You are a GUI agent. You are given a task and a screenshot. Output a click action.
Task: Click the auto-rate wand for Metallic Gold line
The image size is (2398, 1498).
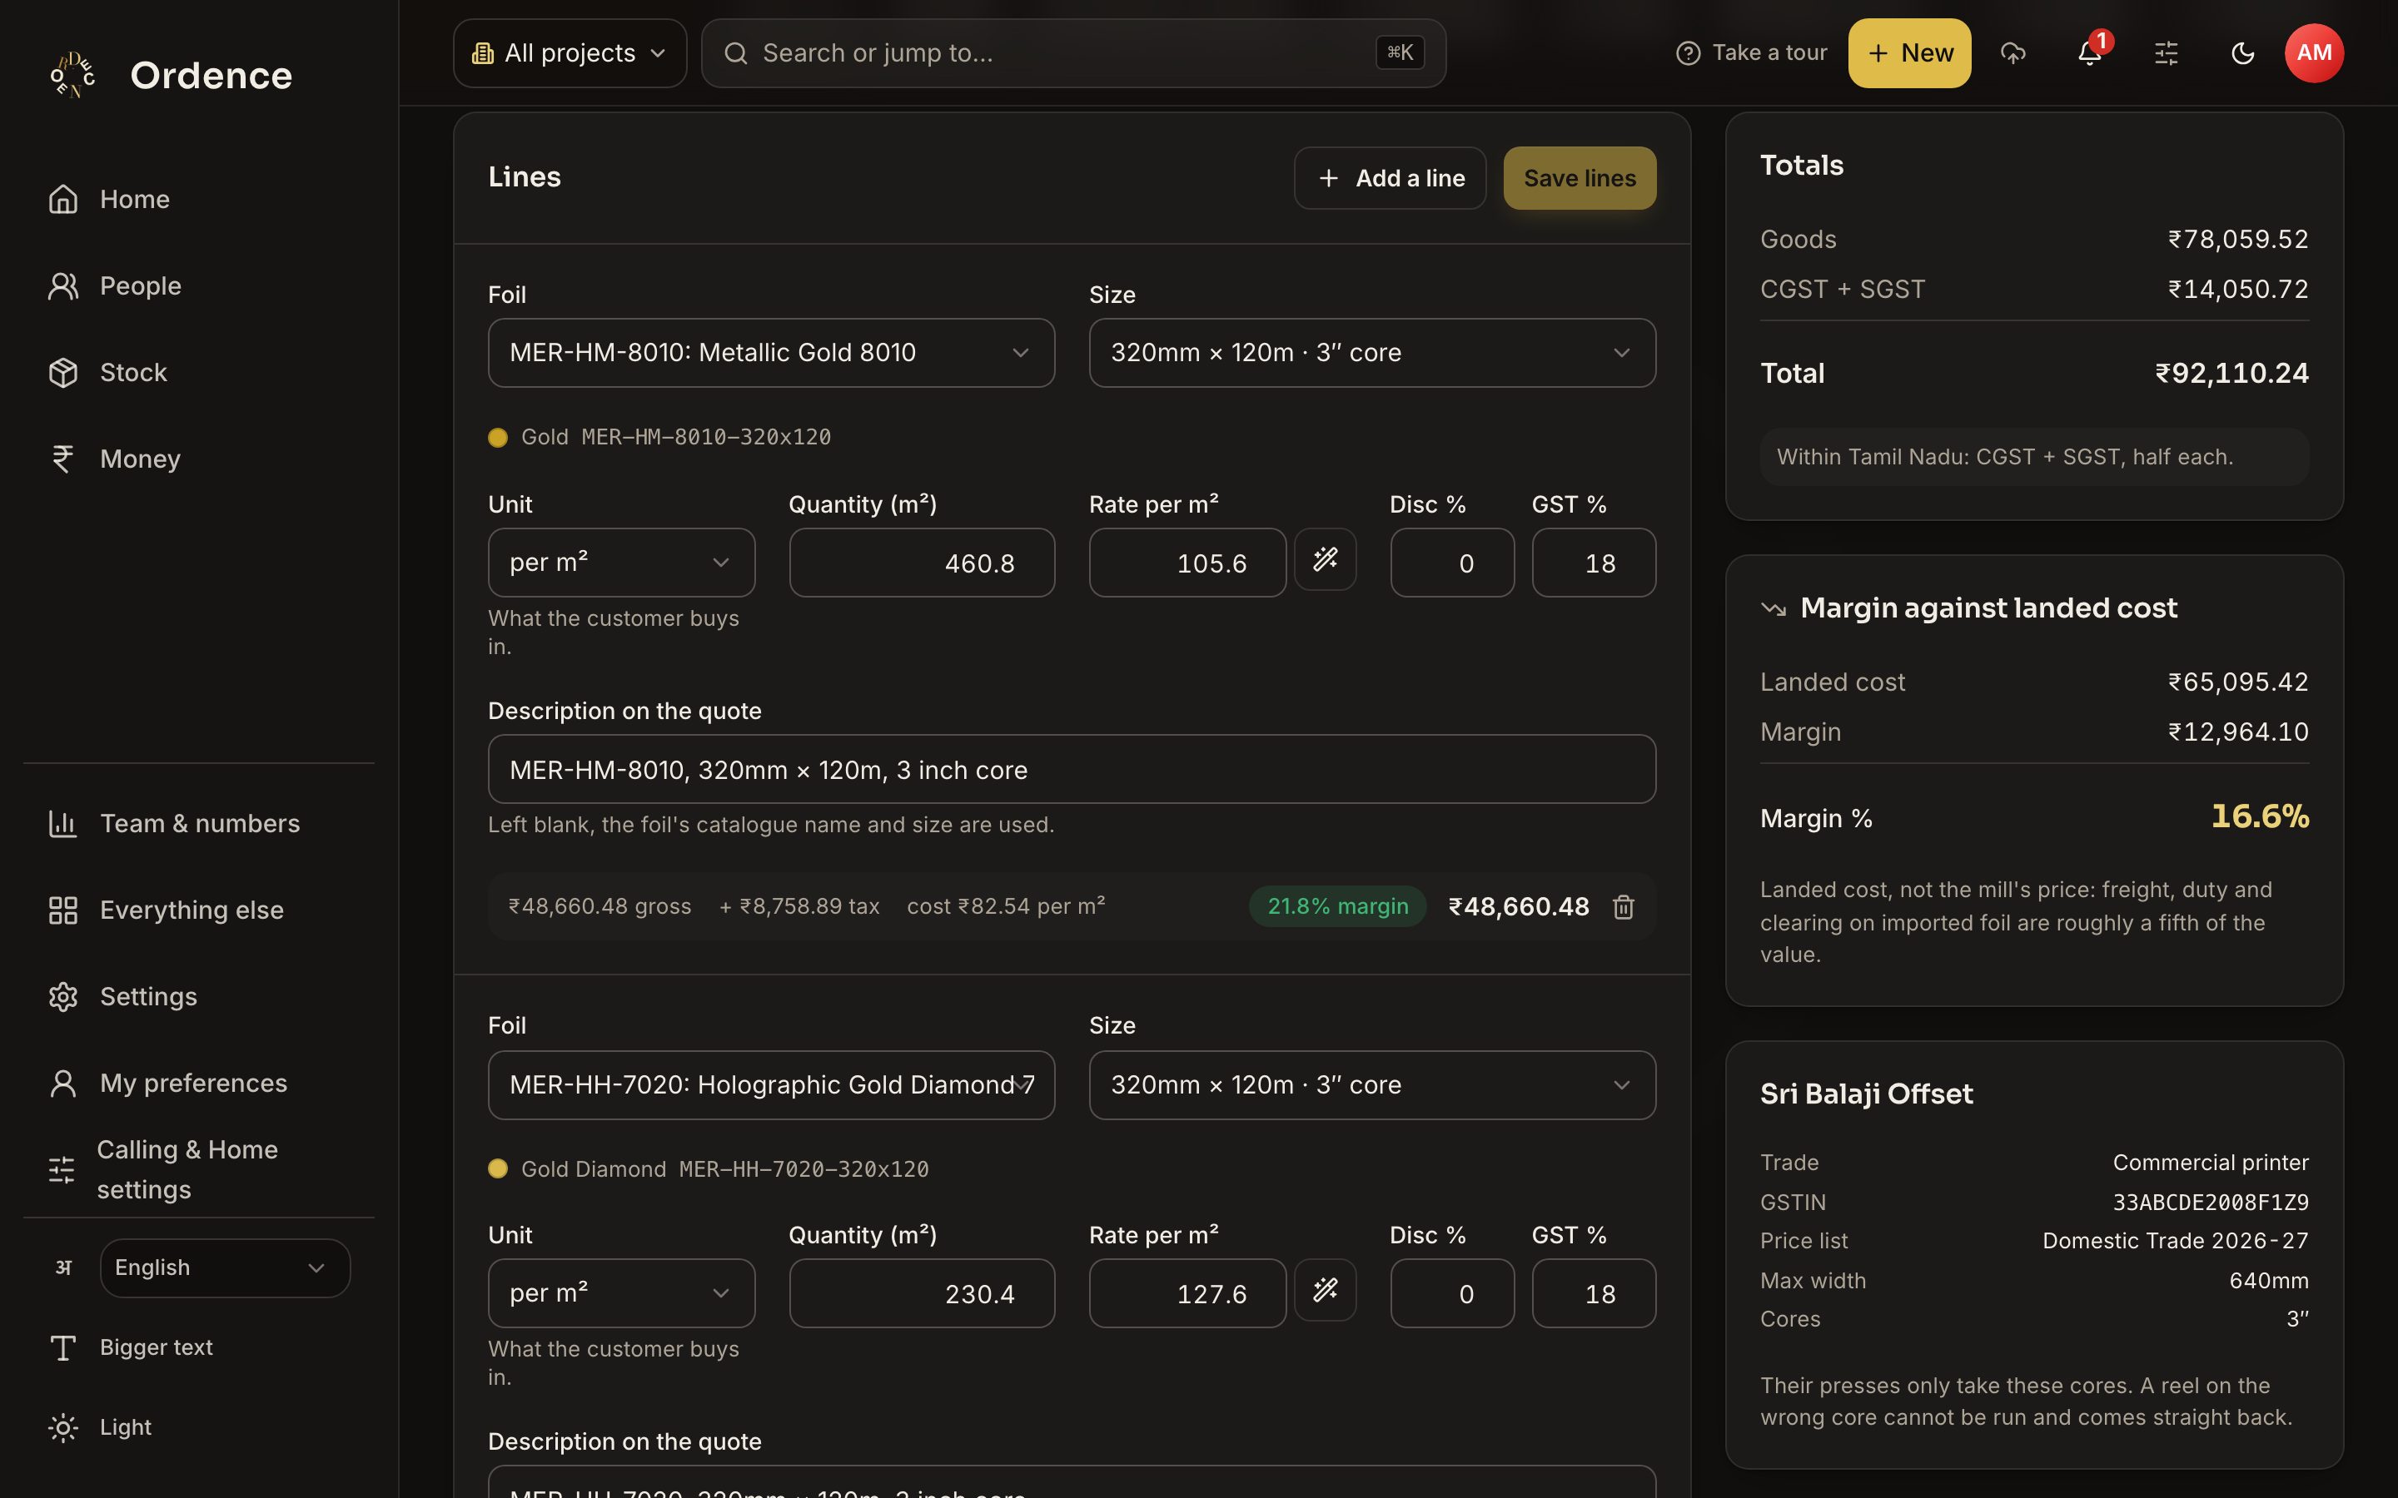(x=1325, y=560)
